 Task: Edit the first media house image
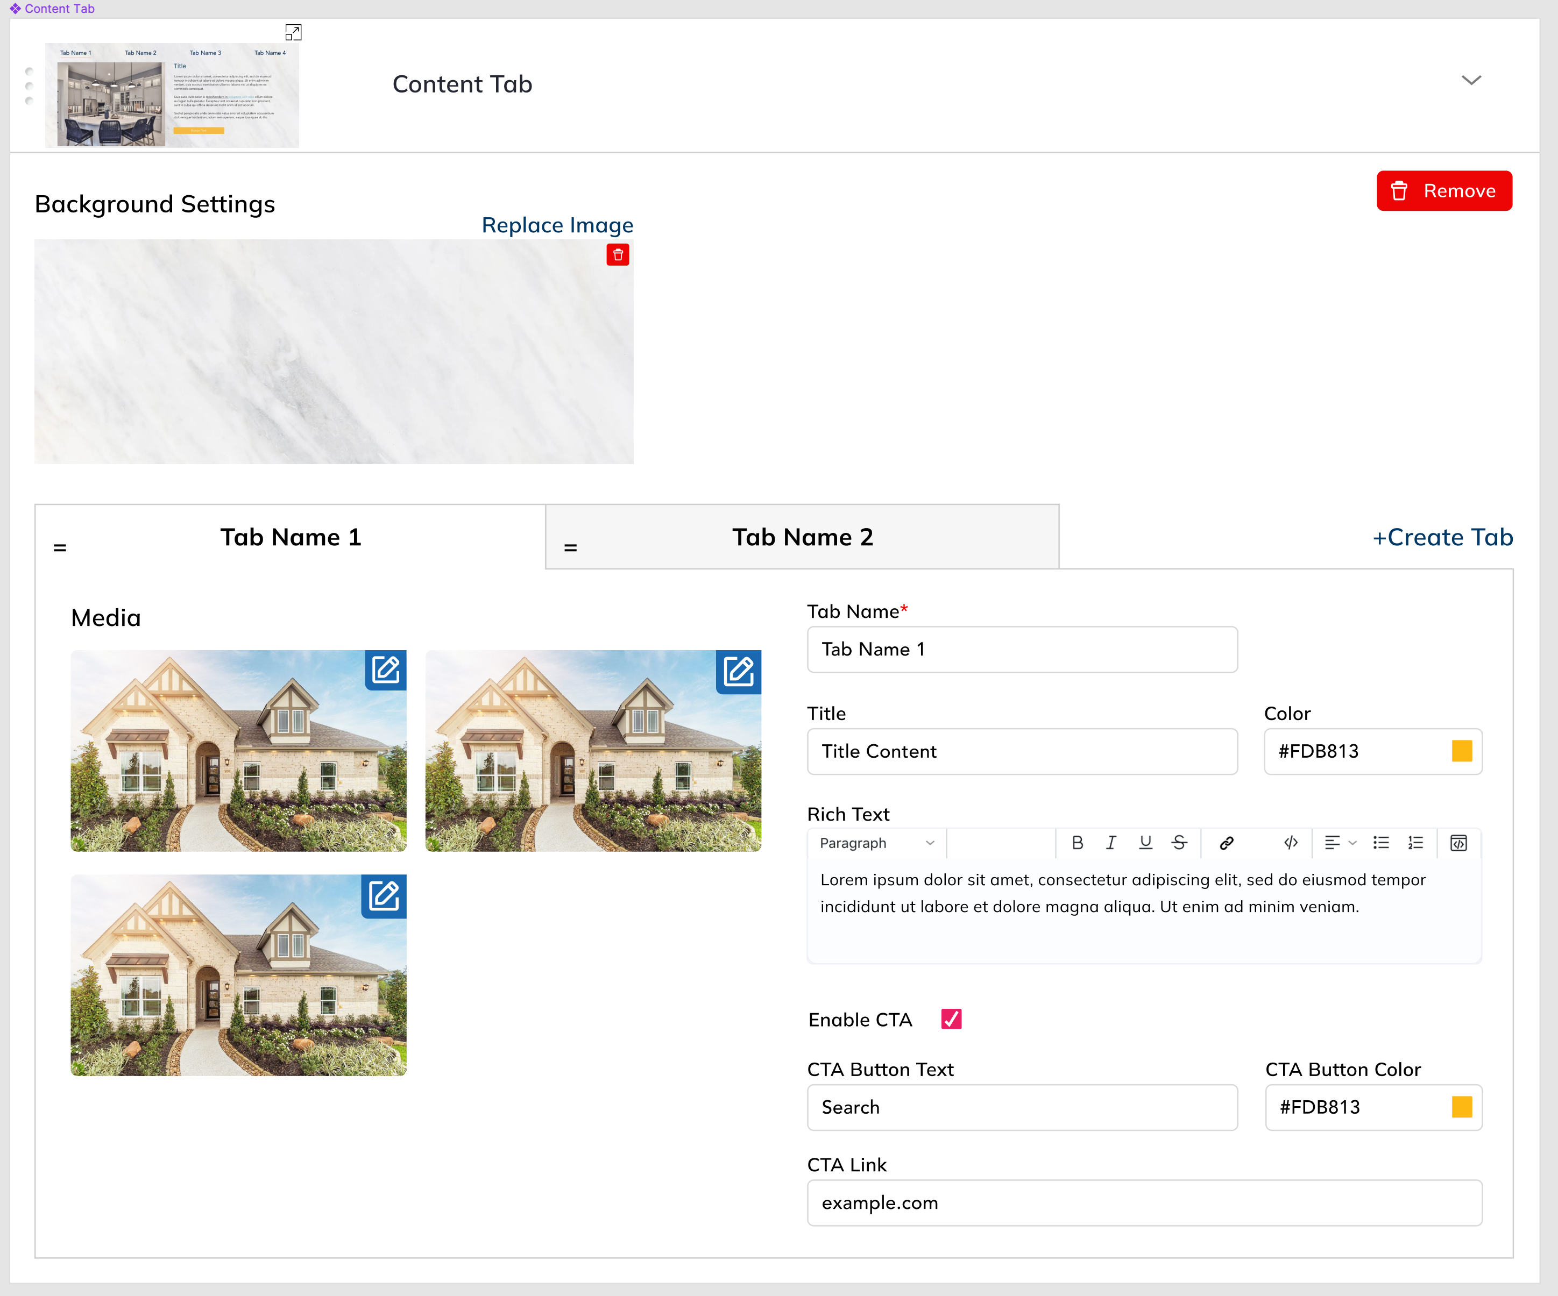[x=385, y=670]
